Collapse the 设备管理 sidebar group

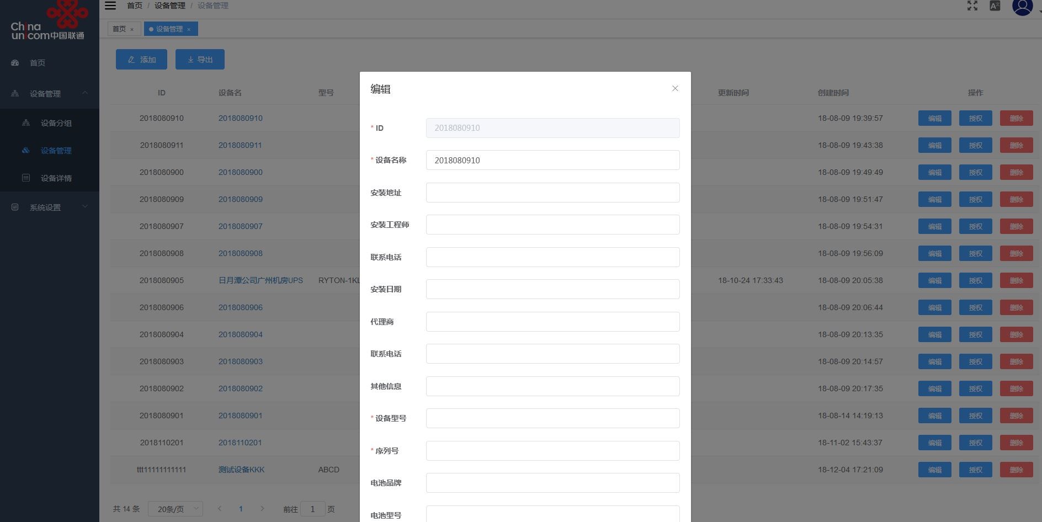coord(85,93)
